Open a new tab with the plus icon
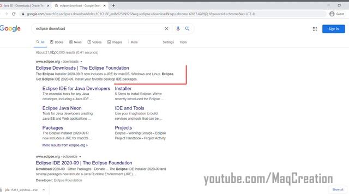349x196 pixels. [113, 6]
